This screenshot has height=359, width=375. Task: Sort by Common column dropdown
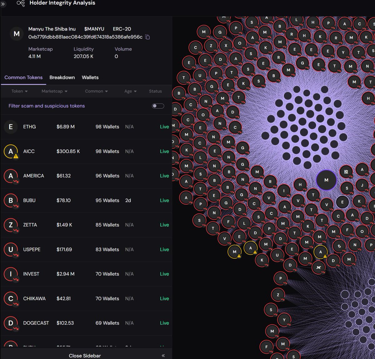[x=96, y=91]
